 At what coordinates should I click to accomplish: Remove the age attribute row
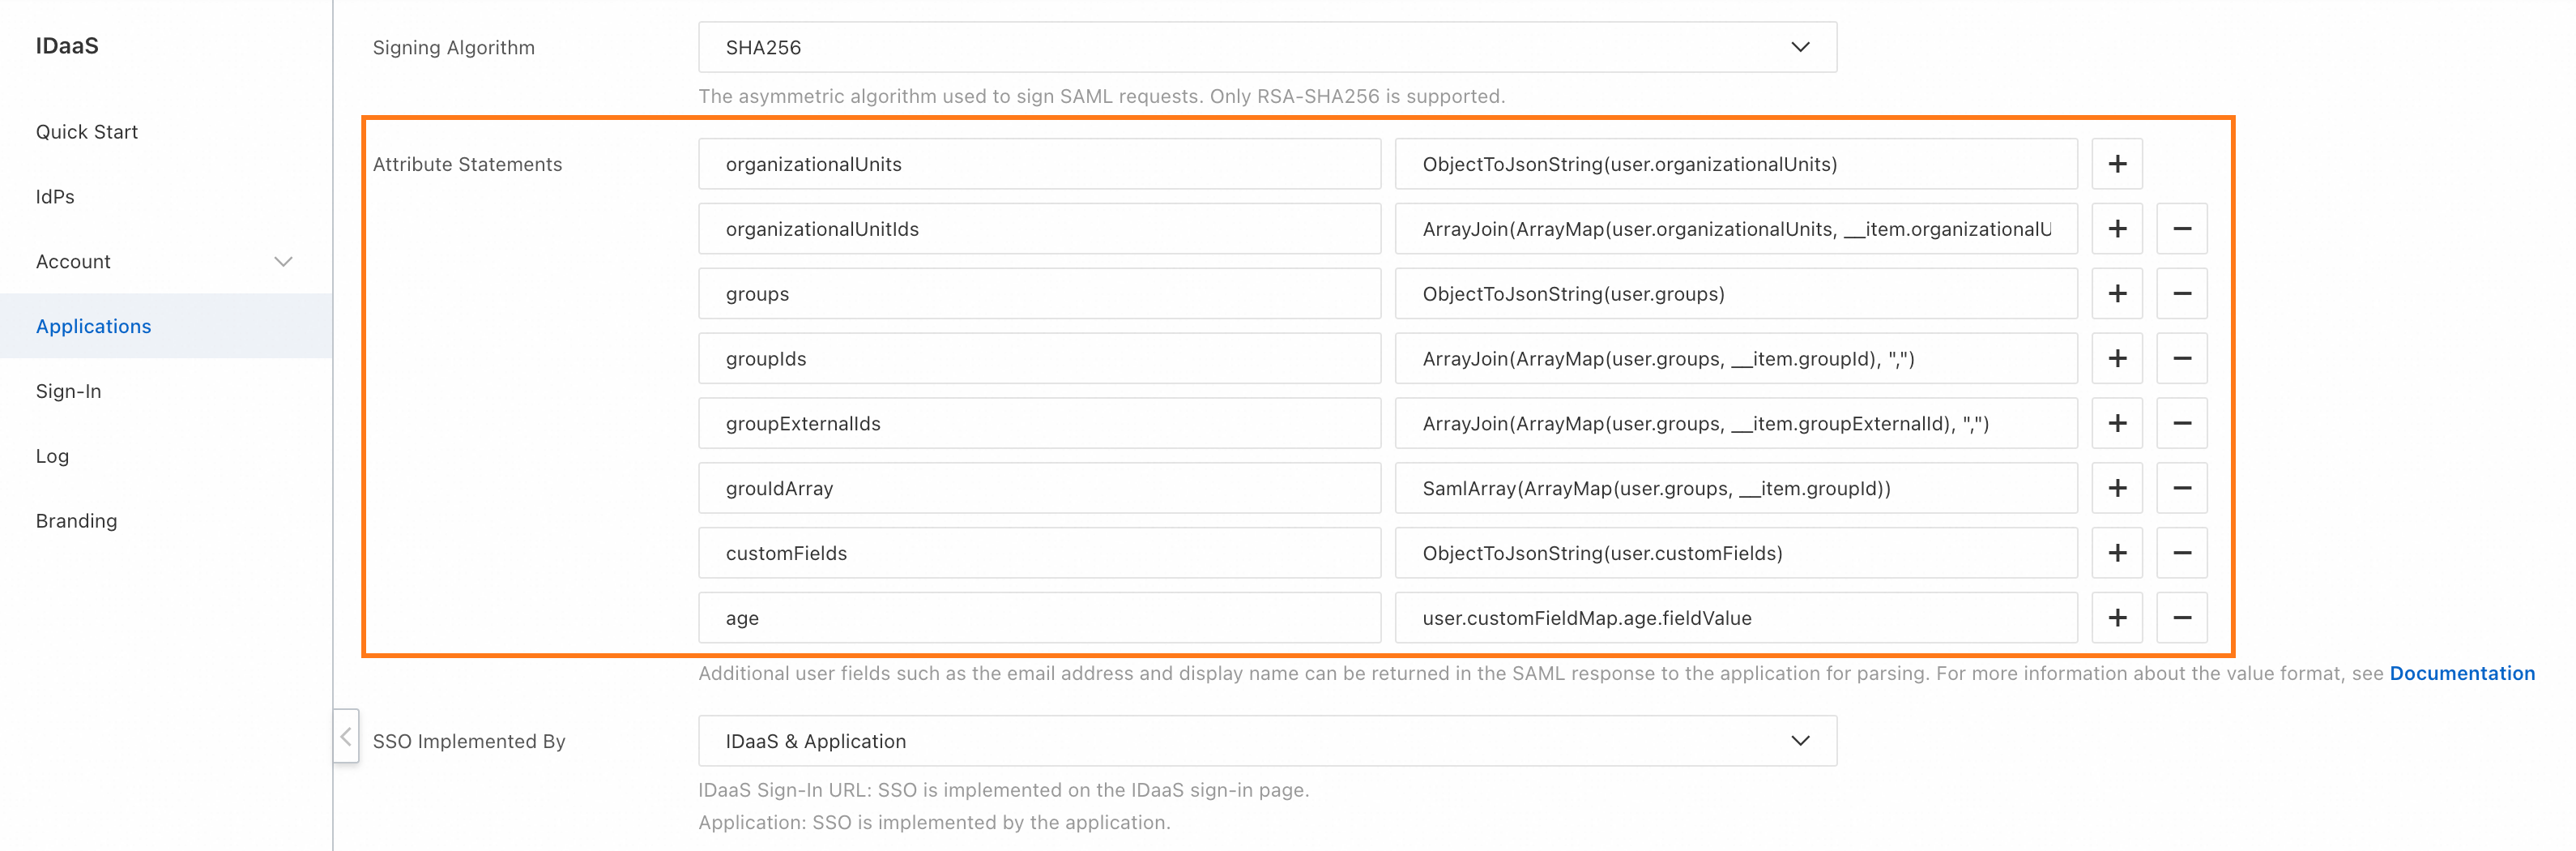coord(2182,618)
